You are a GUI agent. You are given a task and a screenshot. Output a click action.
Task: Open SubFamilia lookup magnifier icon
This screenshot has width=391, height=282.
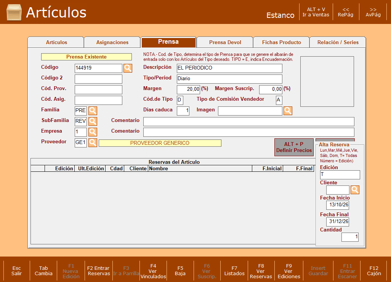coord(93,121)
